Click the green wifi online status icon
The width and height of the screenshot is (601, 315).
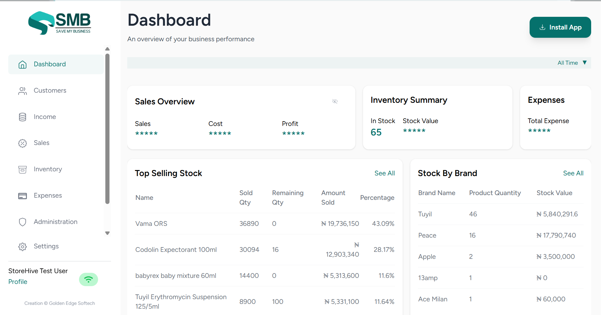[89, 279]
